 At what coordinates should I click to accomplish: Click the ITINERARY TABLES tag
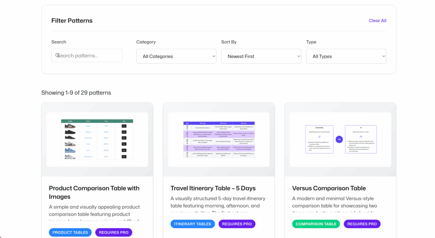(192, 224)
